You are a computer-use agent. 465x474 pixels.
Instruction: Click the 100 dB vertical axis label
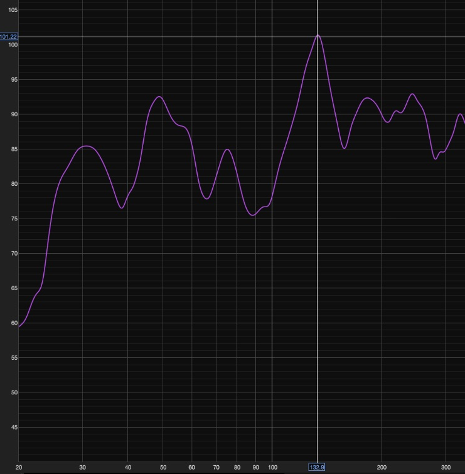[13, 45]
